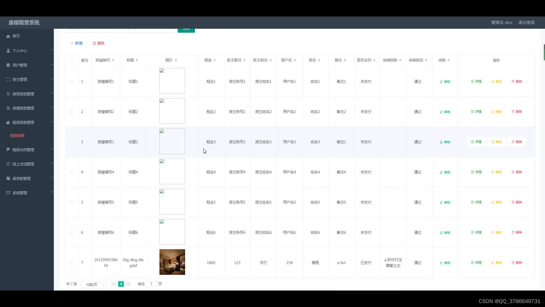
Task: Click 审核 for row 房屋编号1
Action: pyautogui.click(x=445, y=82)
